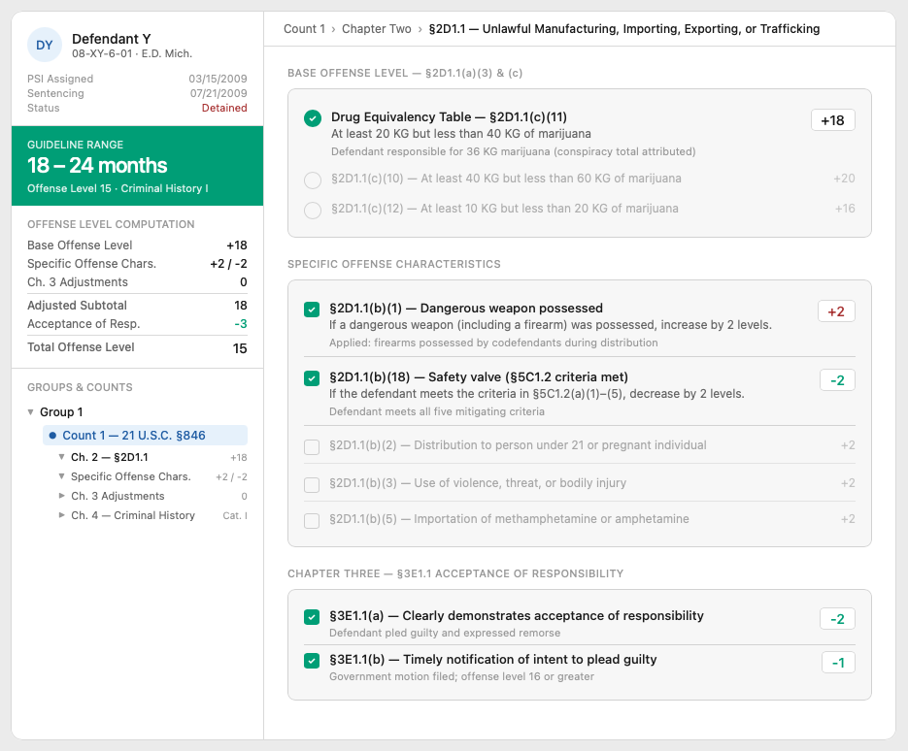Click 'Defendant meets all five mitigating criteria'
908x751 pixels.
[x=437, y=411]
